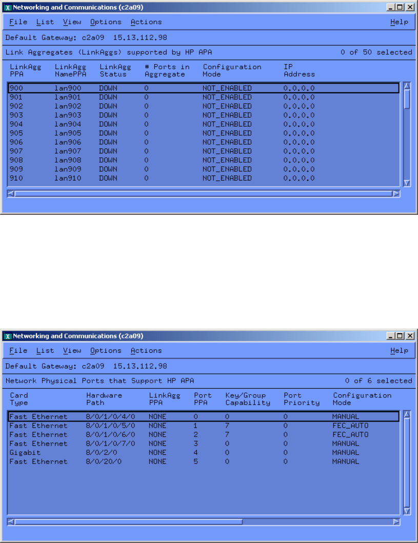Click the X window menu icon of Physical Ports window
418x543 pixels.
pyautogui.click(x=7, y=336)
